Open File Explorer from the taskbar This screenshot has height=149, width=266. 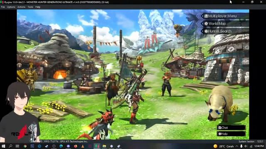click(x=104, y=146)
